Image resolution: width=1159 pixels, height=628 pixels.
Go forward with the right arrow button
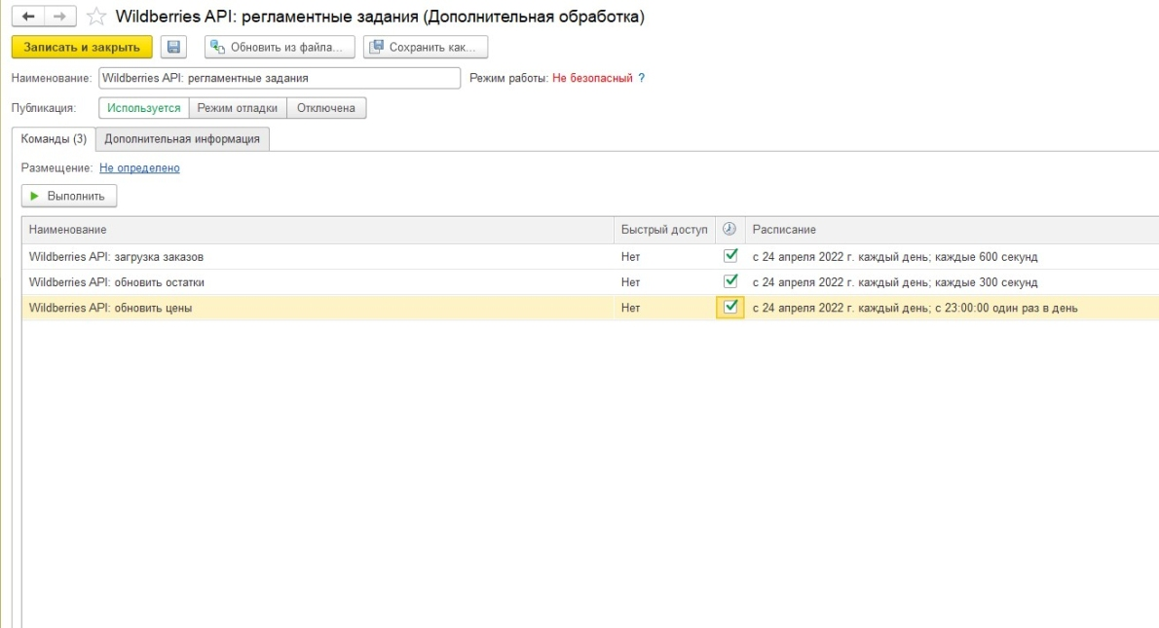tap(59, 17)
